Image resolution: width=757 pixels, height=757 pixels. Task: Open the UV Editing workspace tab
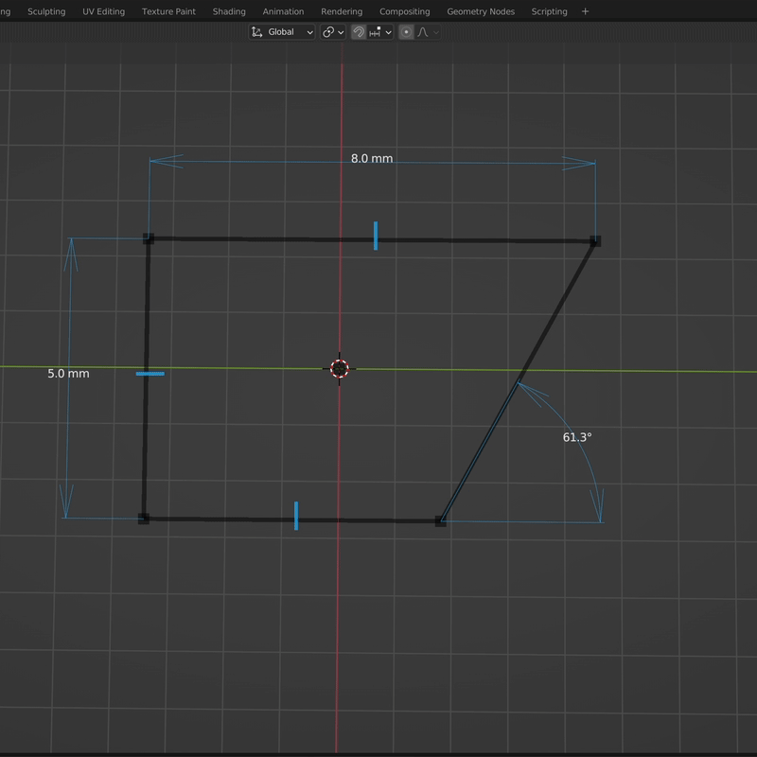[x=103, y=11]
